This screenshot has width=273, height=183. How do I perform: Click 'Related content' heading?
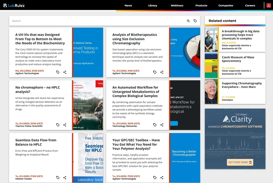[x=222, y=21]
